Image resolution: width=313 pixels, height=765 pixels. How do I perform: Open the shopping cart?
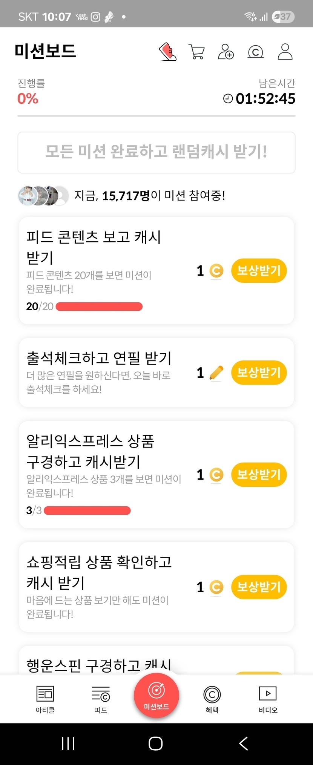[196, 52]
